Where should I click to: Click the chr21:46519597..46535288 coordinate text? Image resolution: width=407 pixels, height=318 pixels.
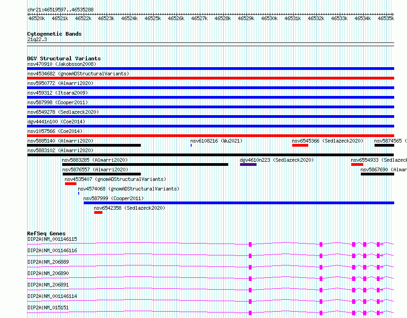tap(60, 10)
